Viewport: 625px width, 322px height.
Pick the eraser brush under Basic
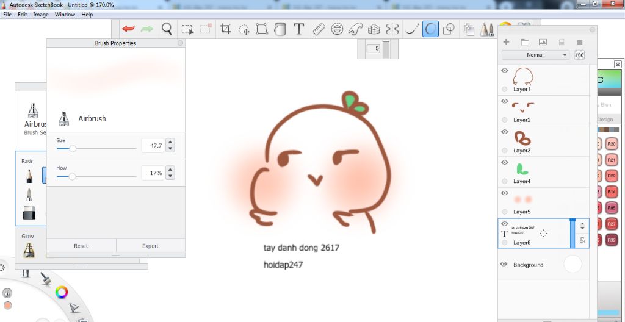click(29, 213)
